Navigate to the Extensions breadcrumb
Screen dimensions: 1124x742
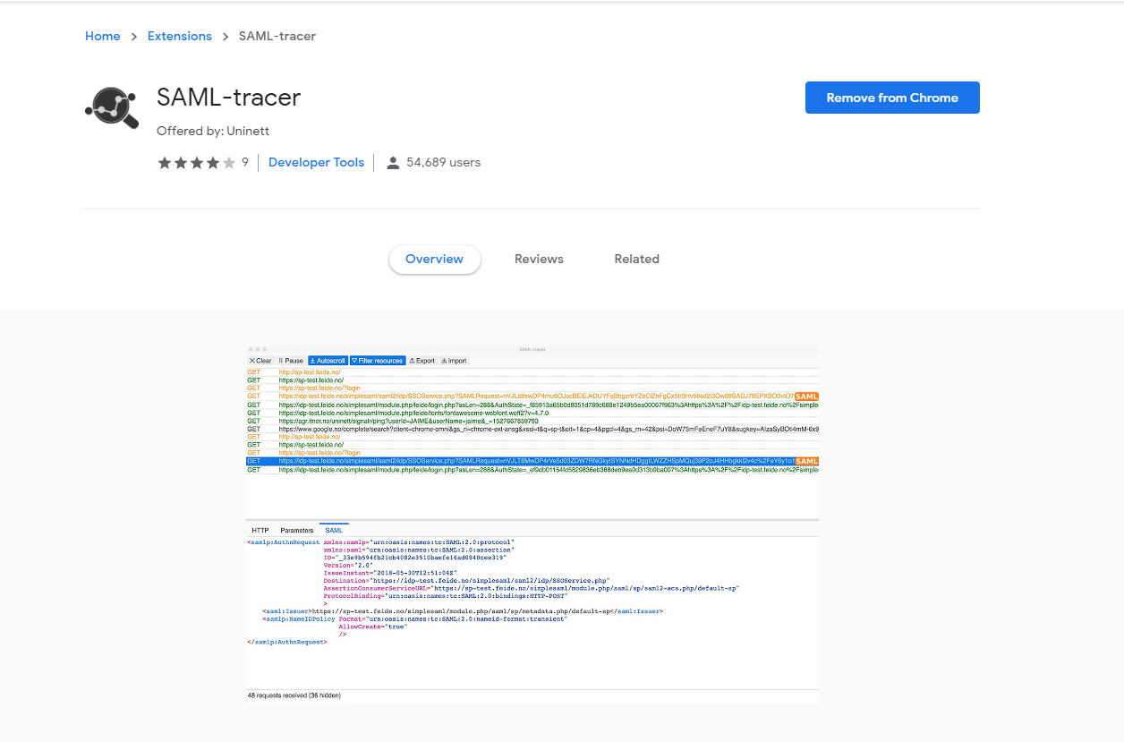179,36
